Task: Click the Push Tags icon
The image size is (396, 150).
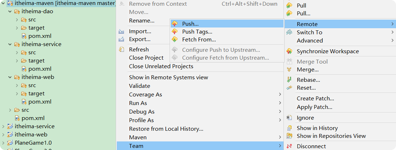Action: point(175,32)
